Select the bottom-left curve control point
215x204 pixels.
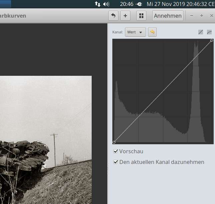click(114, 142)
